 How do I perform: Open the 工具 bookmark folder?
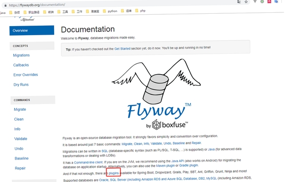[63, 12]
